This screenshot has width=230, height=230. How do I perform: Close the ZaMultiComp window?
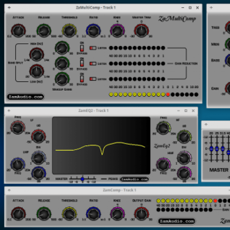[x=197, y=8]
